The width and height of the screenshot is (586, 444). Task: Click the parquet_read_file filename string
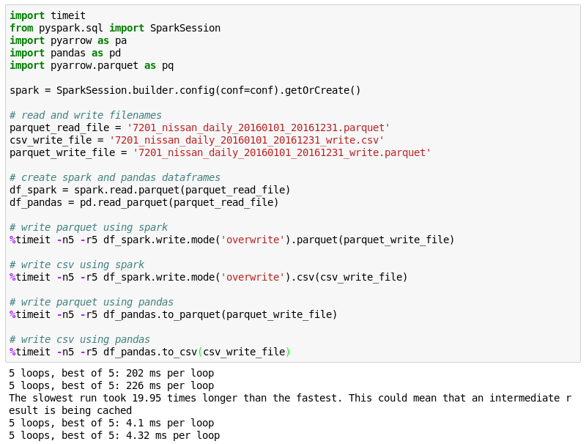pos(259,127)
